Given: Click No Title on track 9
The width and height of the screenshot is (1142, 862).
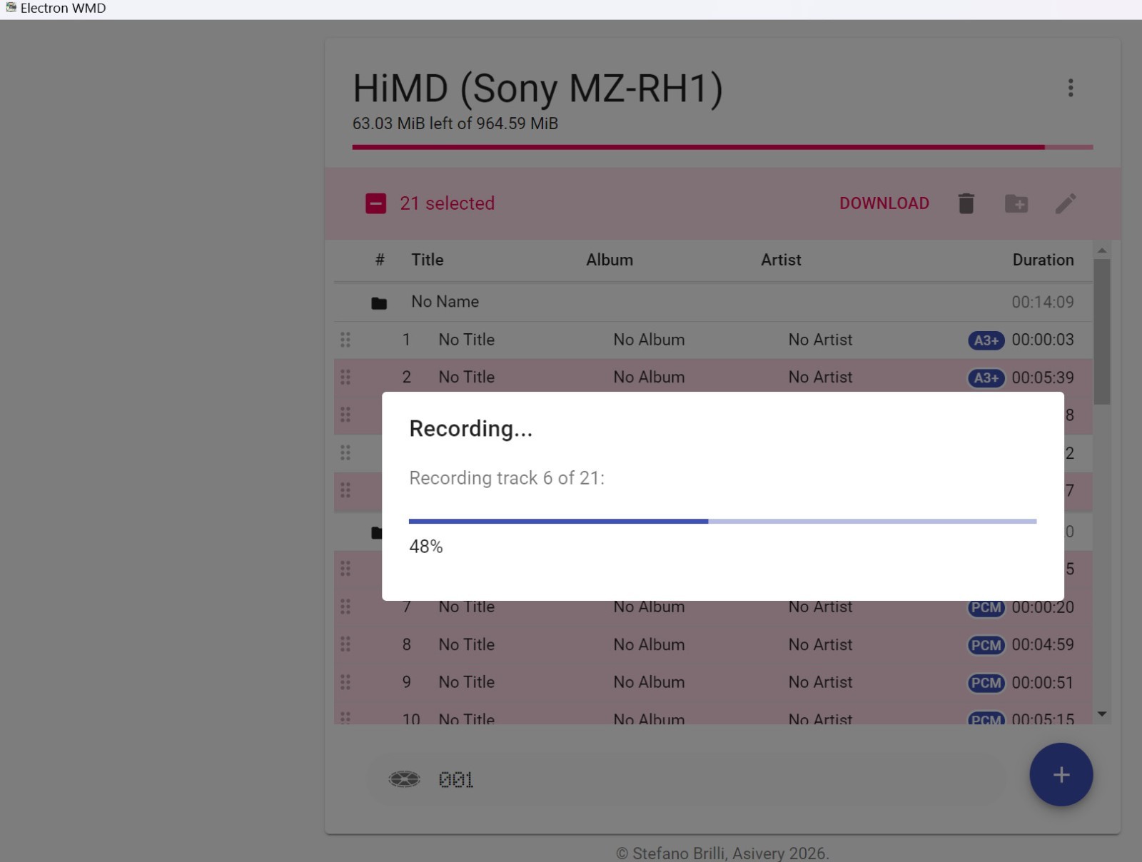Looking at the screenshot, I should click(467, 682).
